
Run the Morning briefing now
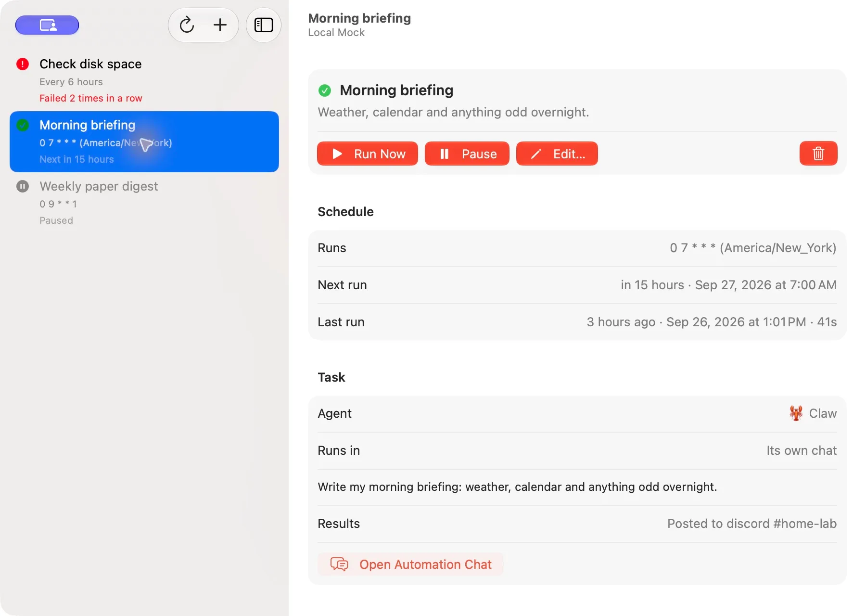368,154
